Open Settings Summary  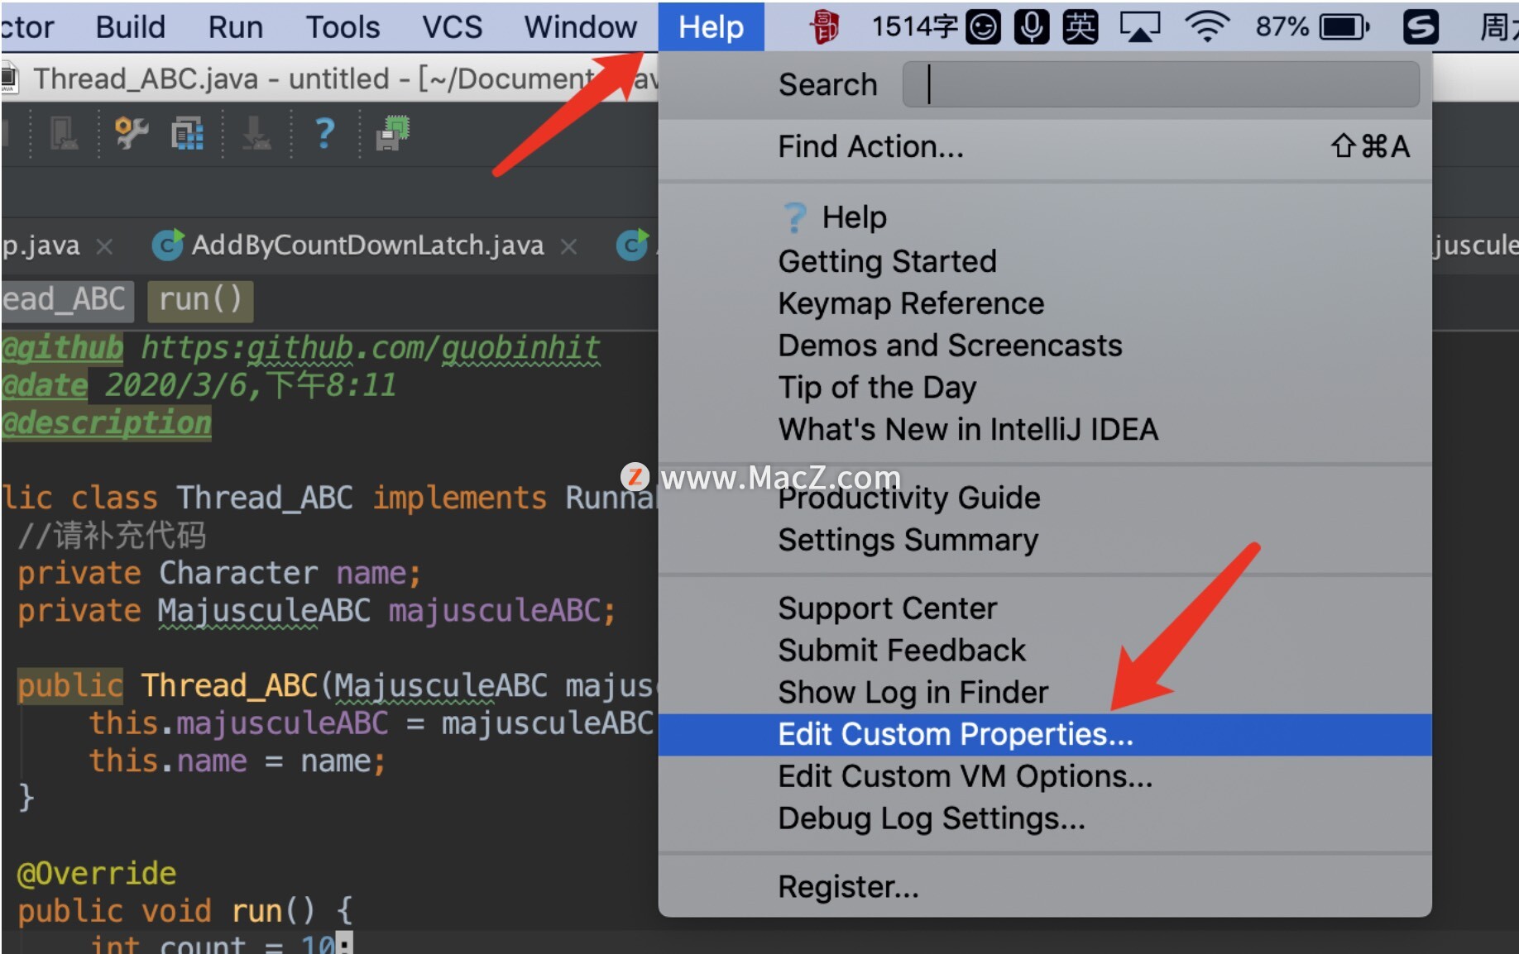[x=1045, y=540]
